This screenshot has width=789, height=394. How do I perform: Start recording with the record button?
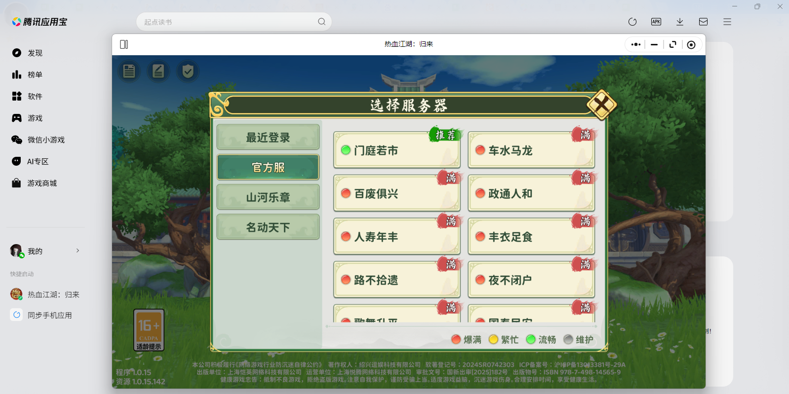point(691,45)
